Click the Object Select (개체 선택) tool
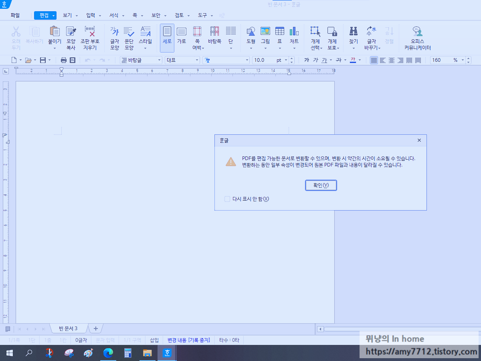481x361 pixels. tap(315, 32)
